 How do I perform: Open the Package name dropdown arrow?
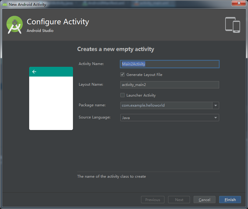(215, 105)
